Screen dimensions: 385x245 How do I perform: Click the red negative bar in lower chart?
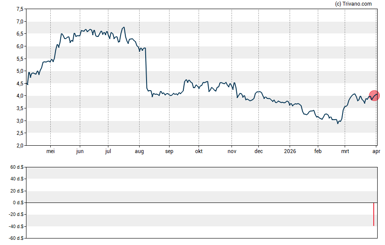(x=373, y=214)
